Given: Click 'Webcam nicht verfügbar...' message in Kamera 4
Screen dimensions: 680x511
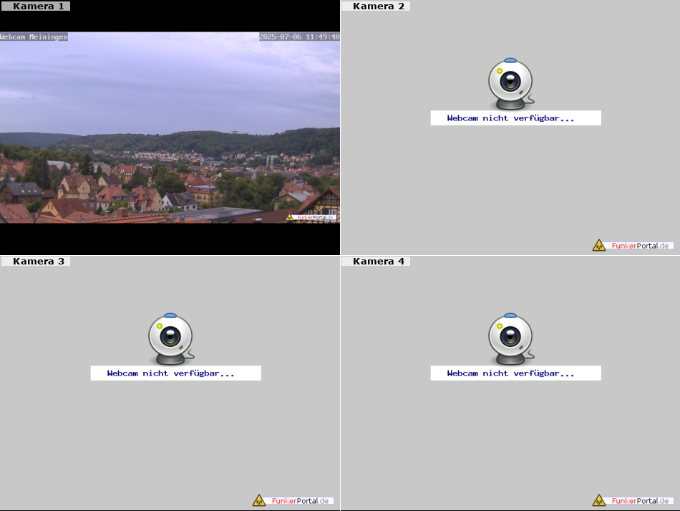Looking at the screenshot, I should pos(515,373).
